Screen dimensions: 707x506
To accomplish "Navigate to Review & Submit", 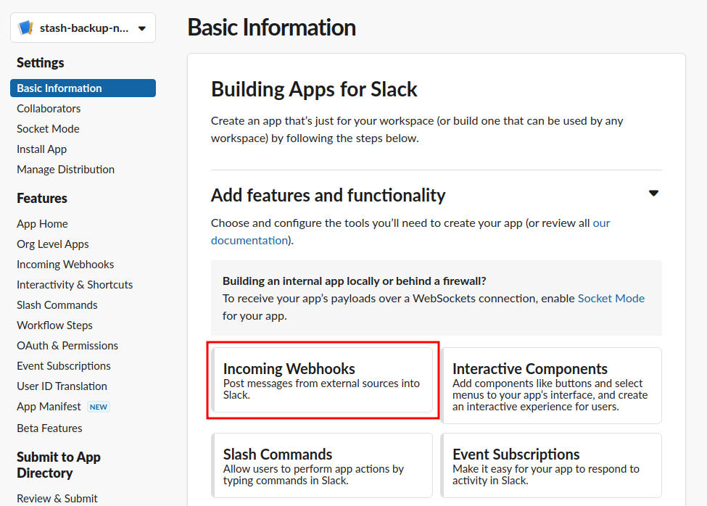I will (57, 498).
